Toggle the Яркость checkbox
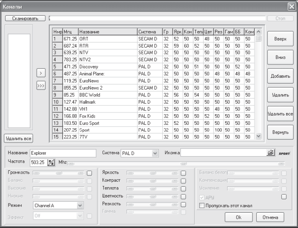Viewport: 298px width, 228px height. (x=183, y=173)
